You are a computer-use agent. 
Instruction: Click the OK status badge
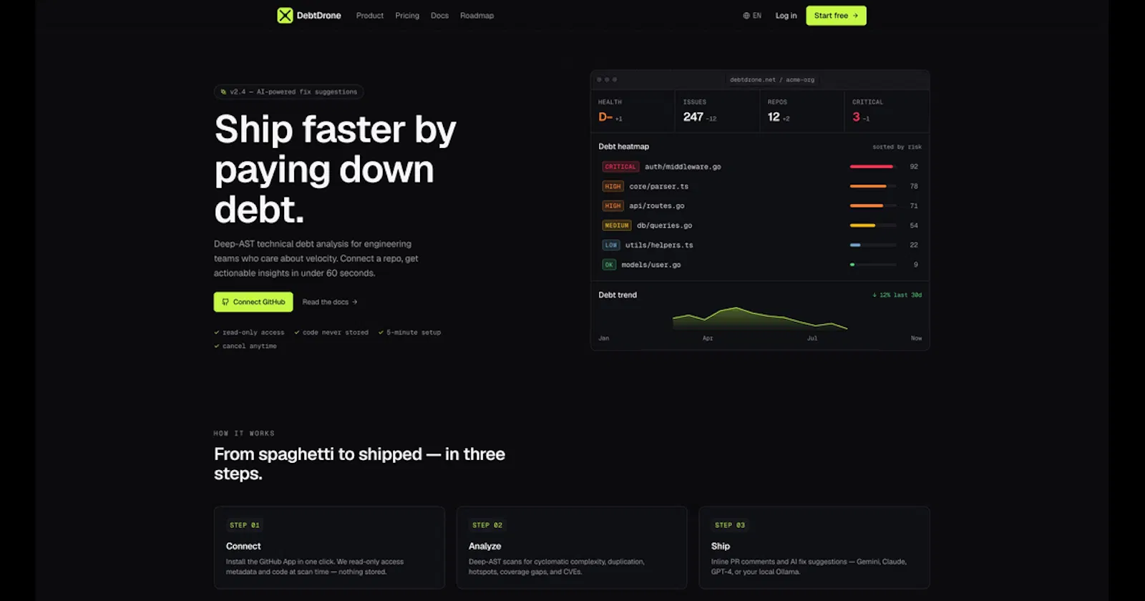tap(608, 265)
